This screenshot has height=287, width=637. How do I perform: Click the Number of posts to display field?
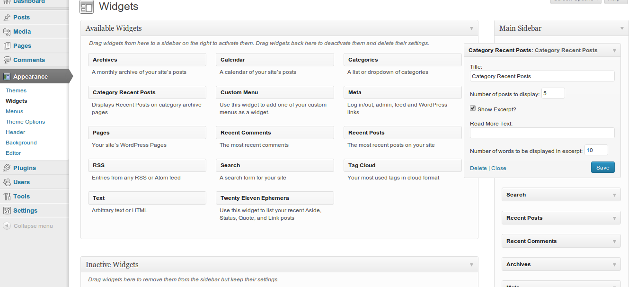pyautogui.click(x=553, y=93)
